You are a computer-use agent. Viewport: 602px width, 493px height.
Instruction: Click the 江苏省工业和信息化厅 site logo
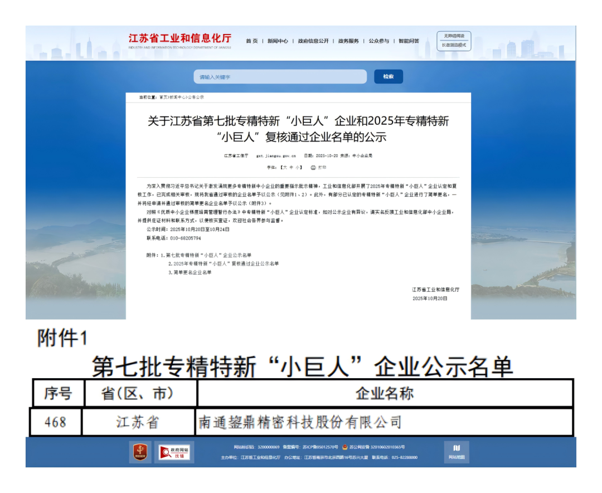(x=180, y=41)
